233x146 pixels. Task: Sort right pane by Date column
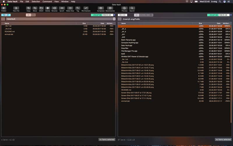pyautogui.click(x=218, y=23)
